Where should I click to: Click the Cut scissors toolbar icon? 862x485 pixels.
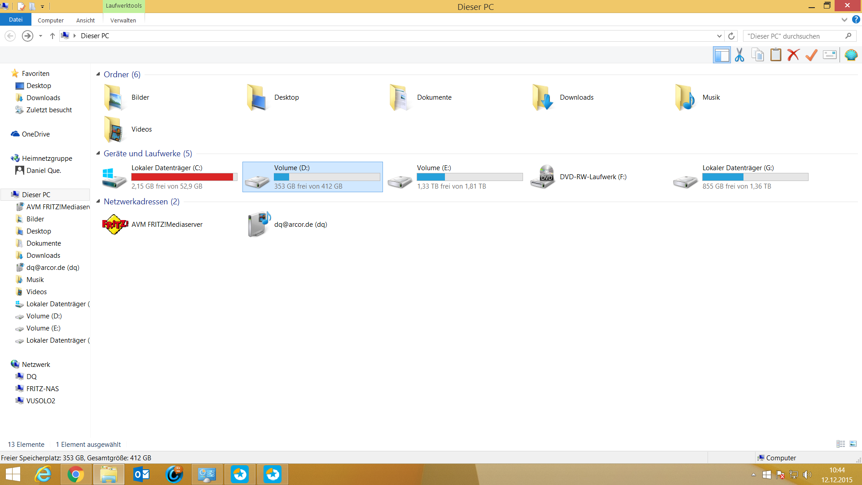pos(739,55)
